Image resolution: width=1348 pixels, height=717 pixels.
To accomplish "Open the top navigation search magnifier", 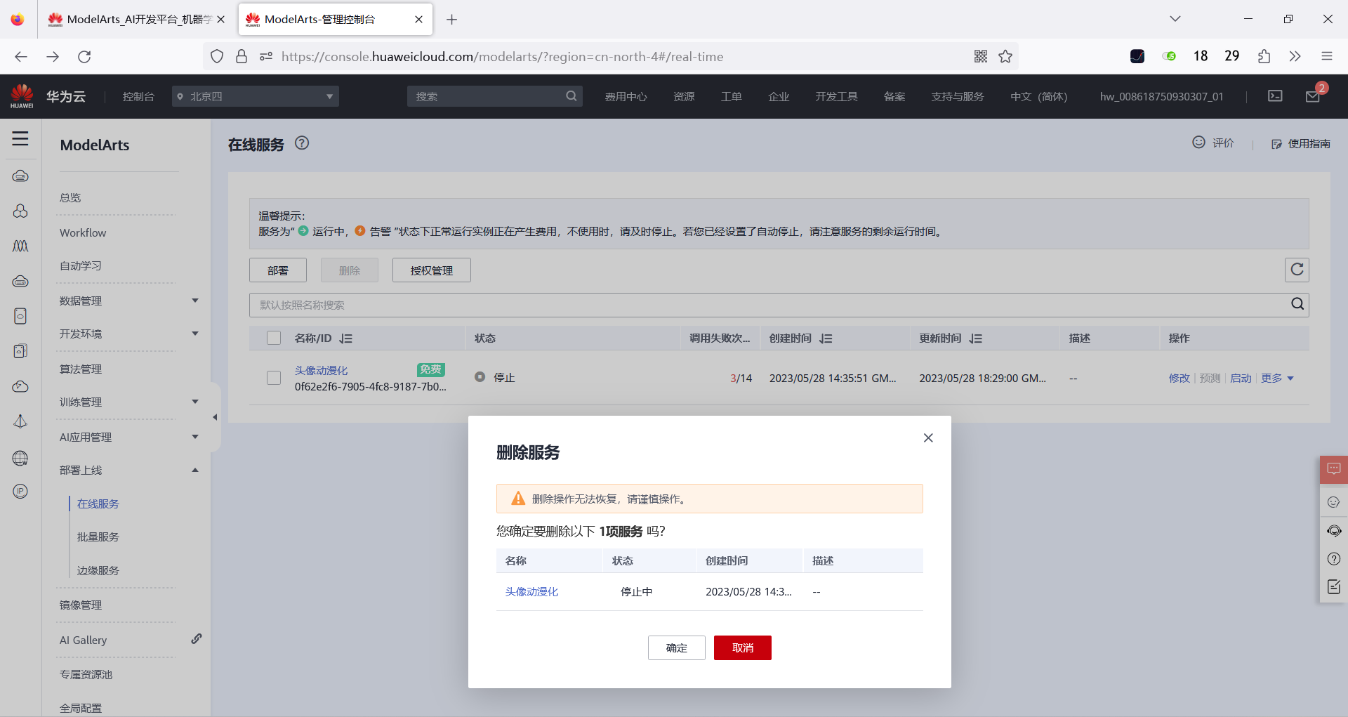I will pos(571,96).
